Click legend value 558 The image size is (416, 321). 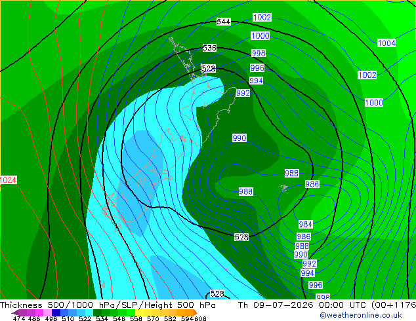click(x=136, y=318)
